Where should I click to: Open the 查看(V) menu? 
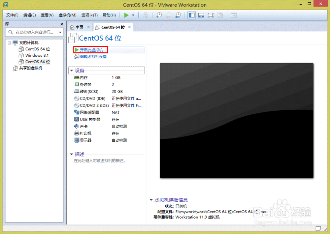pyautogui.click(x=47, y=15)
